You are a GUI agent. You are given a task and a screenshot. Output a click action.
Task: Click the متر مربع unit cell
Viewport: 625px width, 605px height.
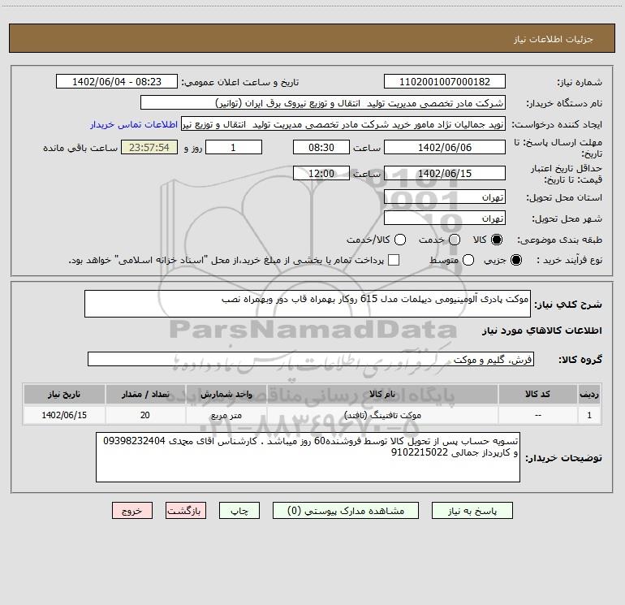click(226, 415)
